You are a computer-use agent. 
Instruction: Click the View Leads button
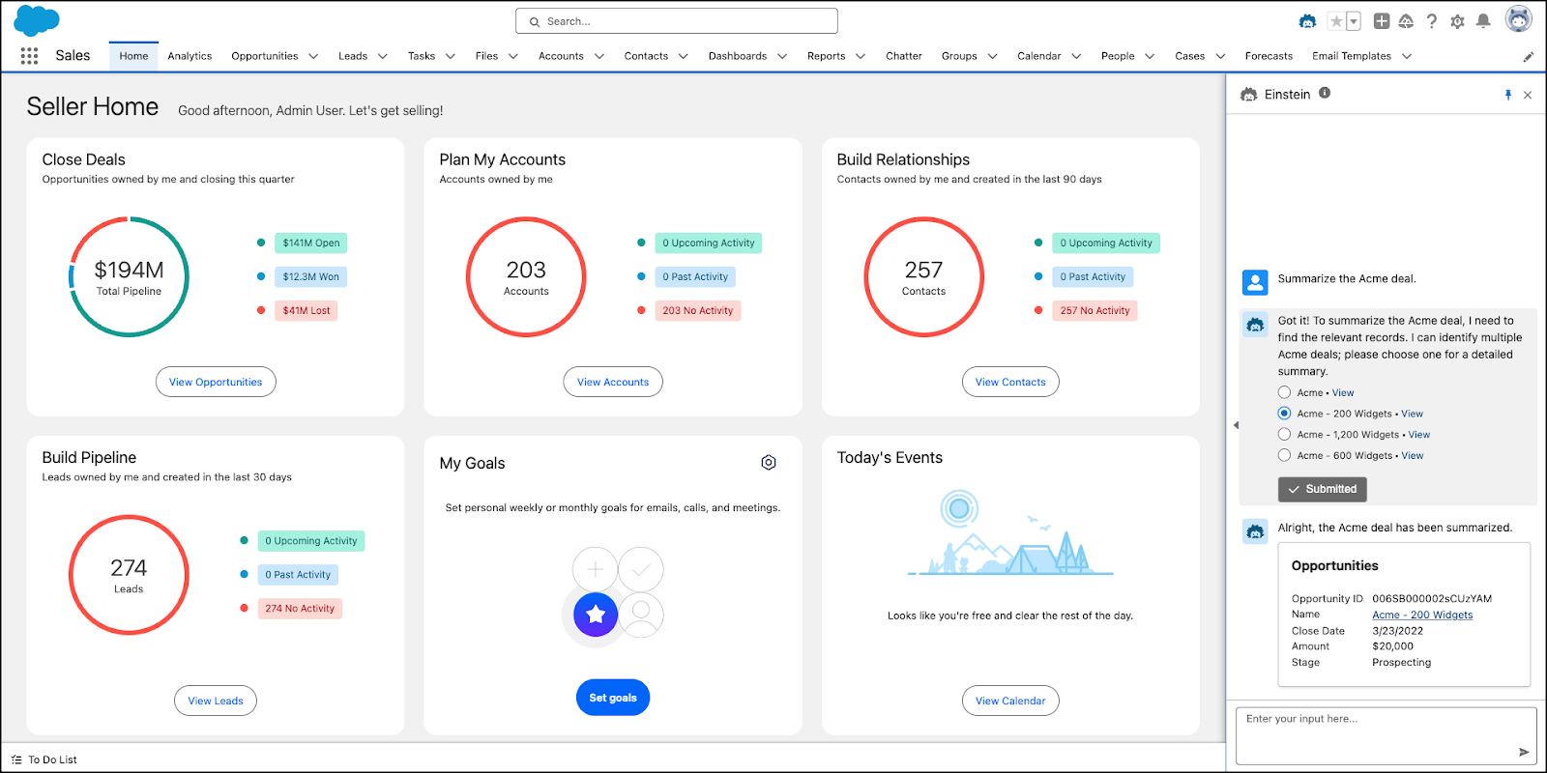click(x=216, y=701)
